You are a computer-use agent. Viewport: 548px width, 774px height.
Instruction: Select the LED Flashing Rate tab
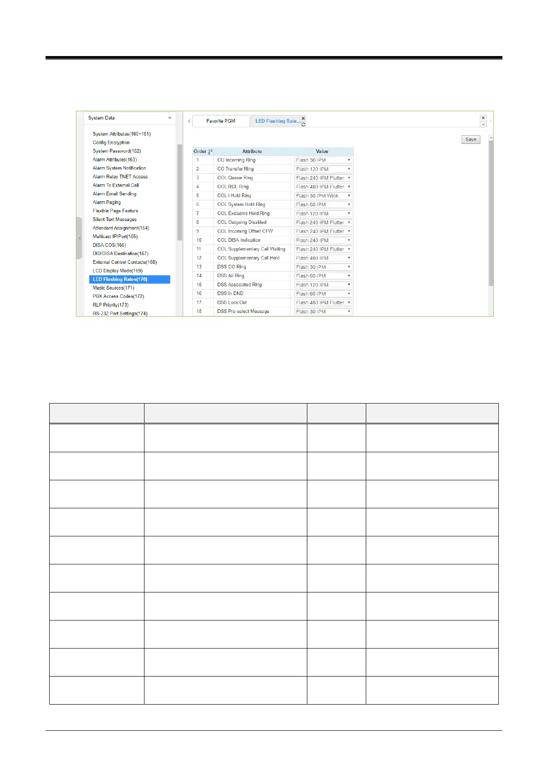pyautogui.click(x=277, y=121)
